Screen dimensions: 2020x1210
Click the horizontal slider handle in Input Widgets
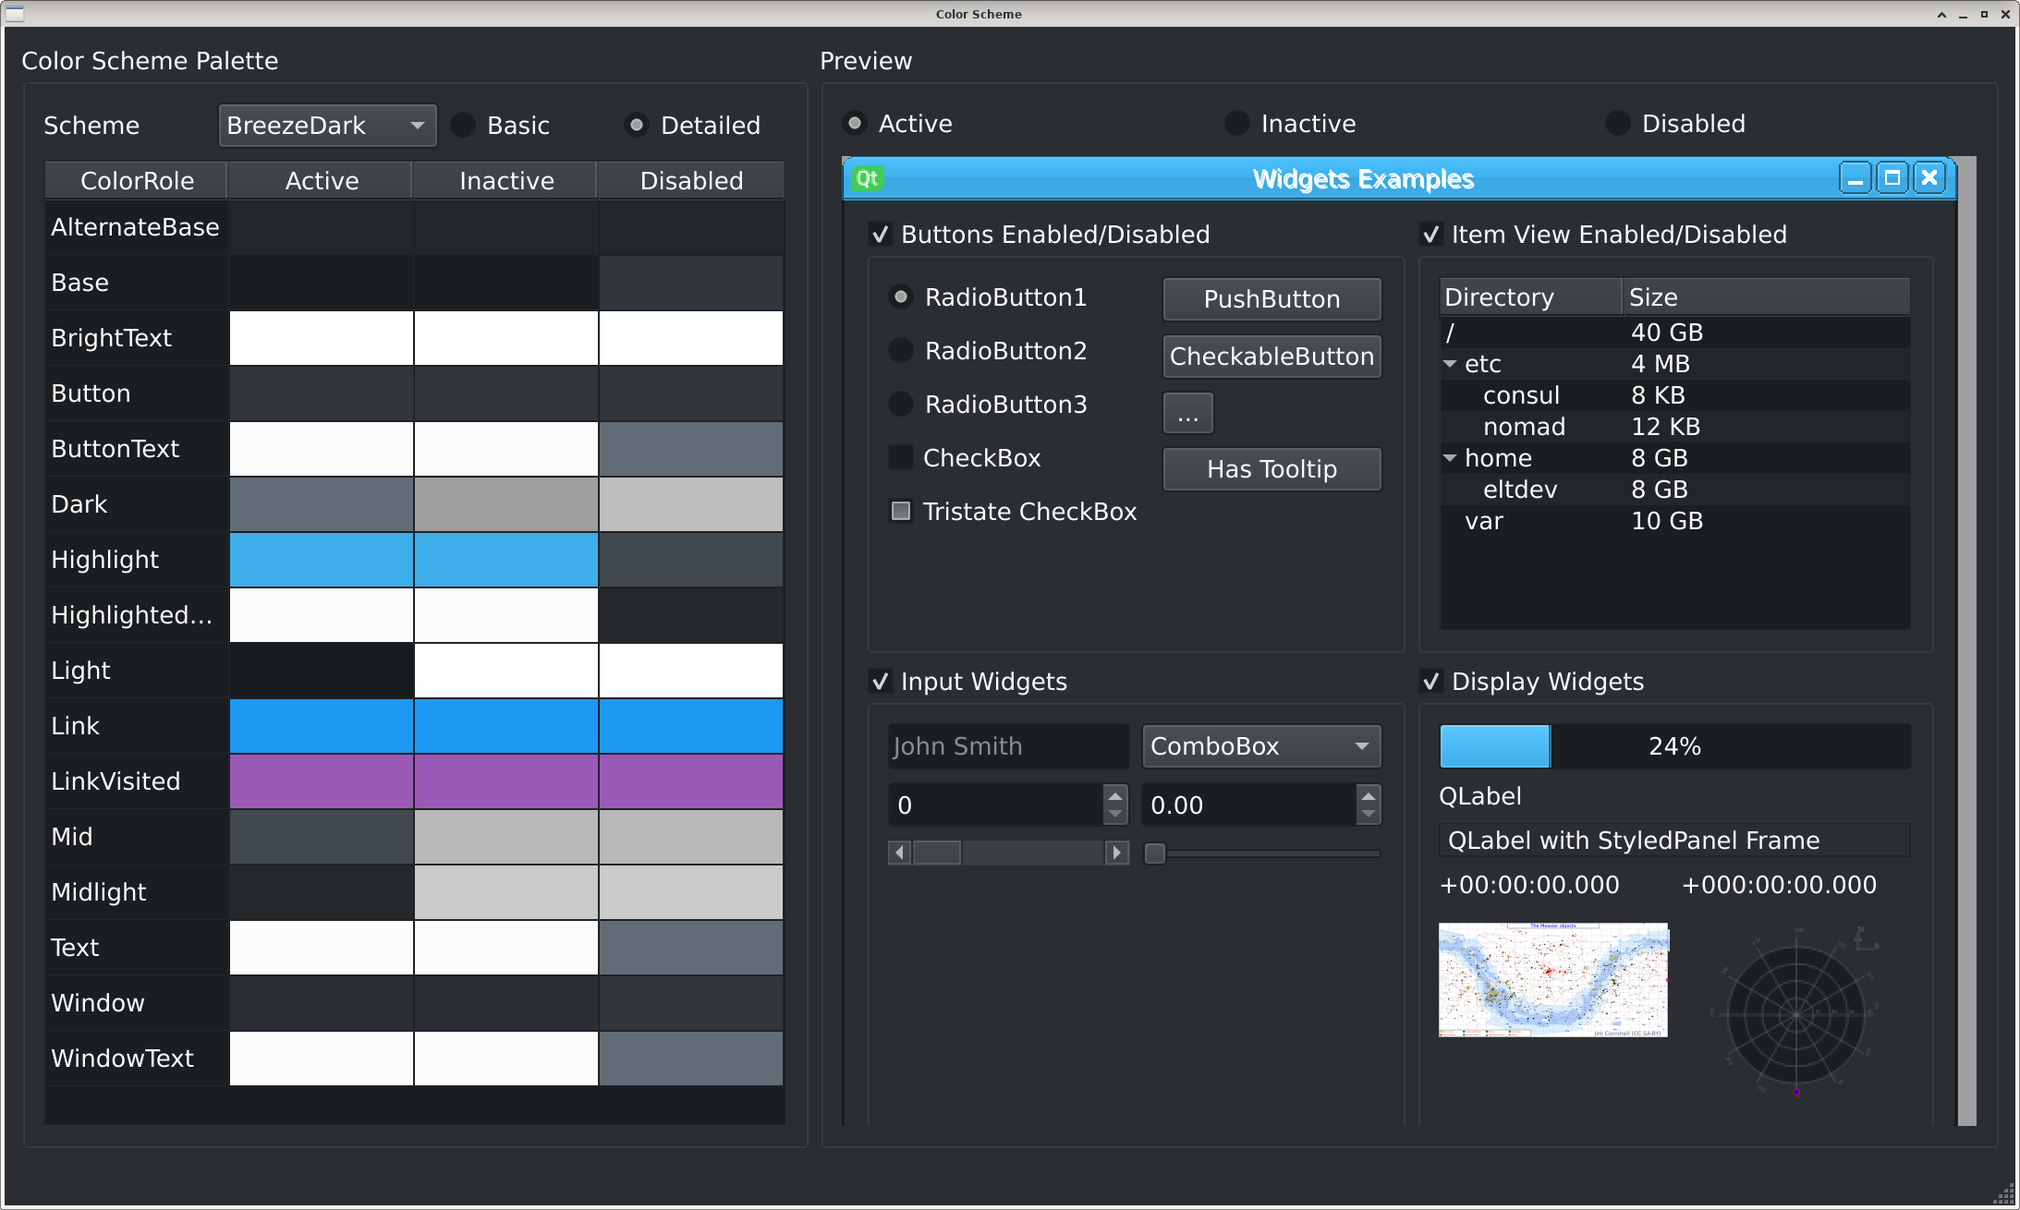[x=1155, y=853]
